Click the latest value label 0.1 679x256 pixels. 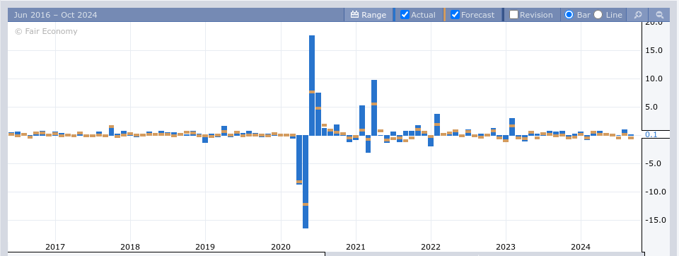(x=651, y=134)
